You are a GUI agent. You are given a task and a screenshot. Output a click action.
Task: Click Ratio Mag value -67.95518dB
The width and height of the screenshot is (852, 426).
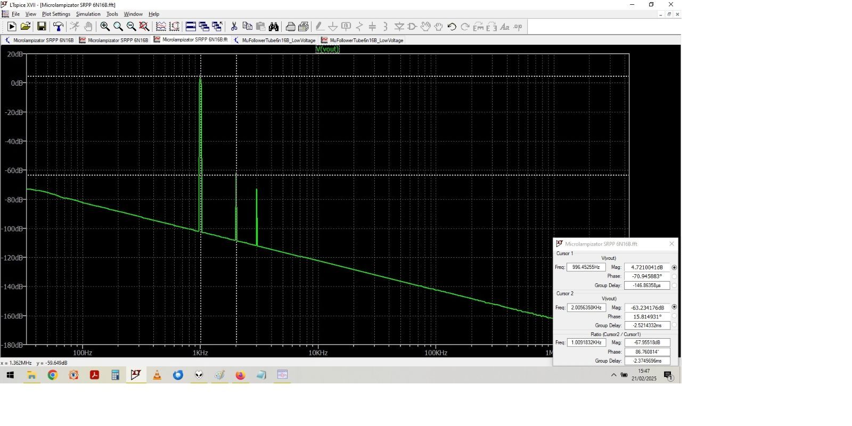[647, 342]
